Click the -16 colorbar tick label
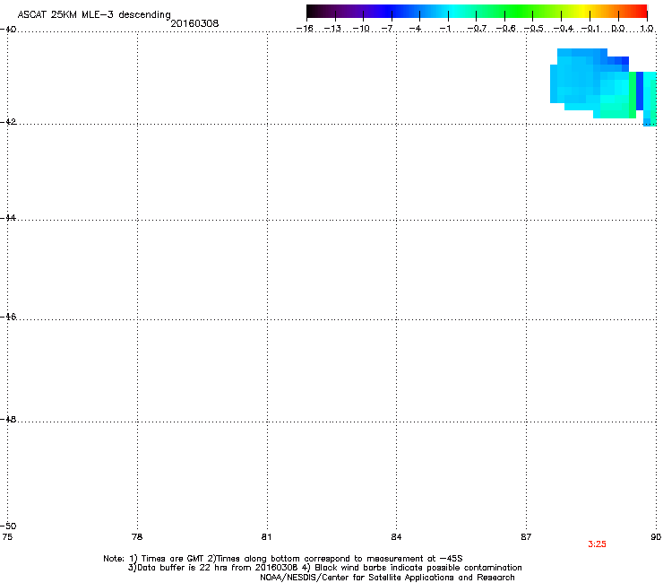Viewport: 663px width, 583px height. tap(305, 29)
